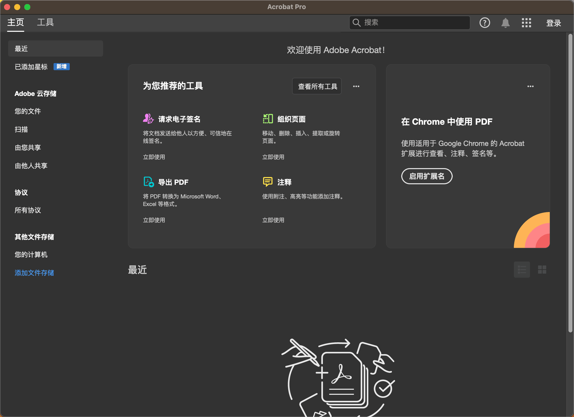Click the Comment (注释) tool icon
574x417 pixels.
click(x=268, y=181)
